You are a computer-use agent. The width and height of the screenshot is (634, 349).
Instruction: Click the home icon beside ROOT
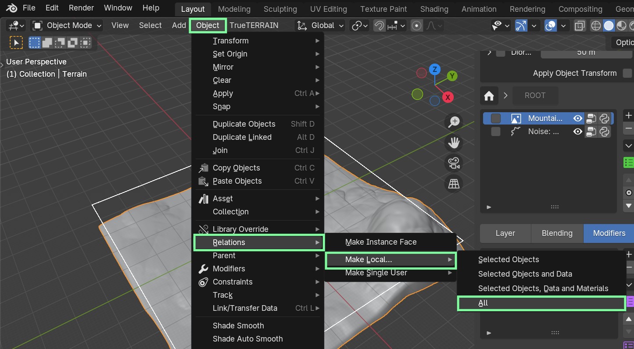489,96
